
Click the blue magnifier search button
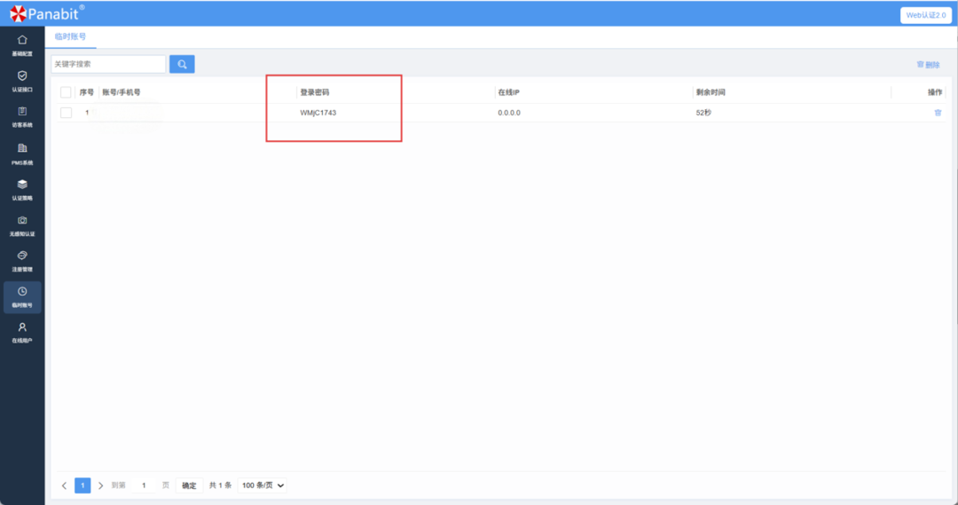tap(182, 64)
